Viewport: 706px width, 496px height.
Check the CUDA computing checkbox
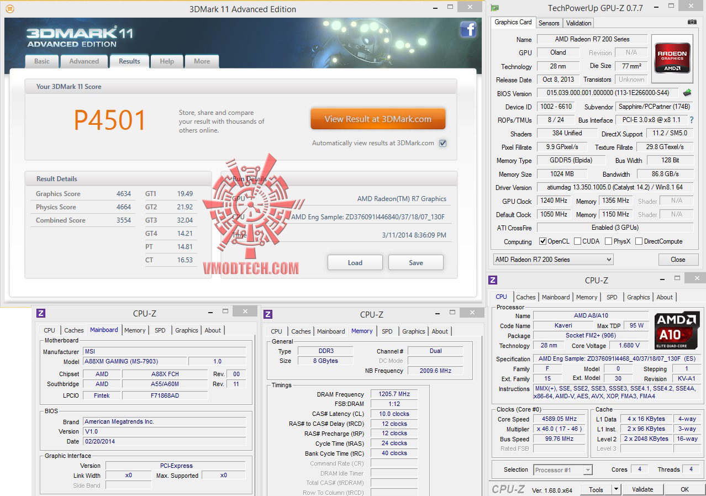(577, 241)
